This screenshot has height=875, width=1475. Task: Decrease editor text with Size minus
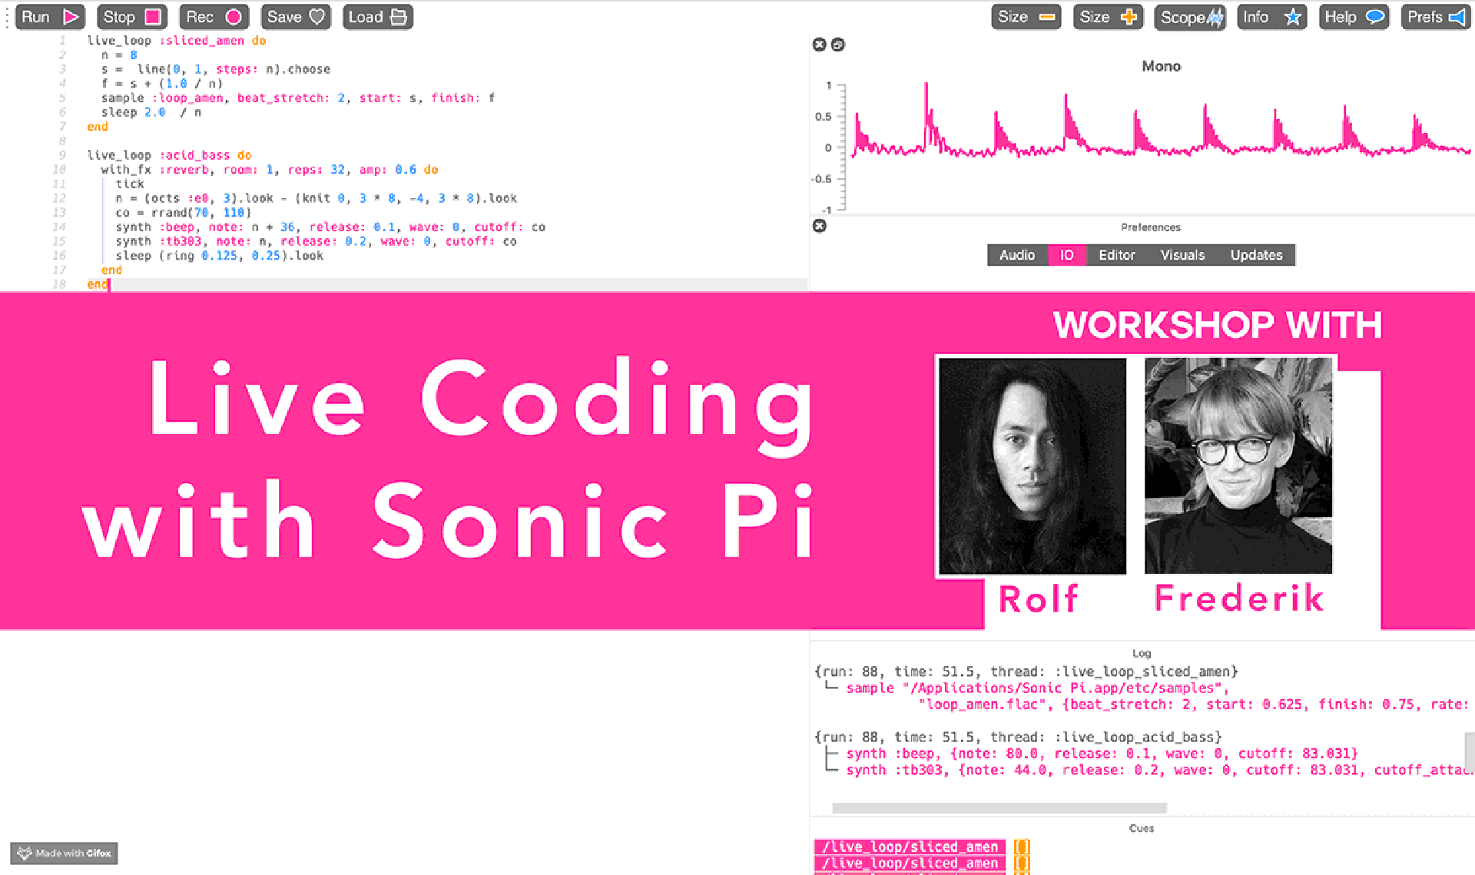click(x=1026, y=17)
